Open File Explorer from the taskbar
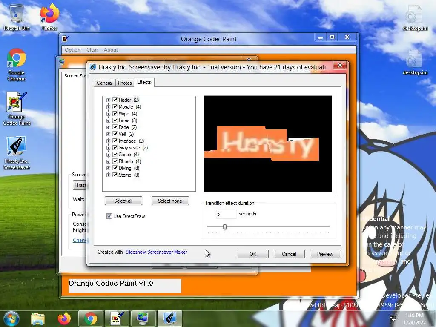Image resolution: width=436 pixels, height=327 pixels. click(38, 318)
